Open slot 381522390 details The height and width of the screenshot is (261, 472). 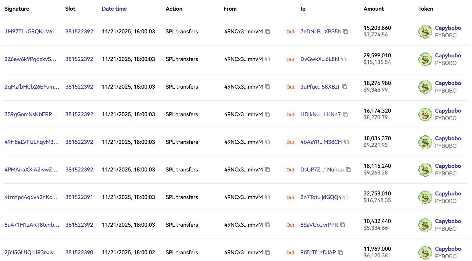click(79, 253)
